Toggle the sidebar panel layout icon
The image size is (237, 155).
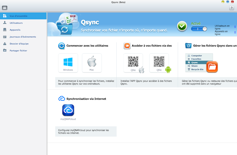coord(5,8)
